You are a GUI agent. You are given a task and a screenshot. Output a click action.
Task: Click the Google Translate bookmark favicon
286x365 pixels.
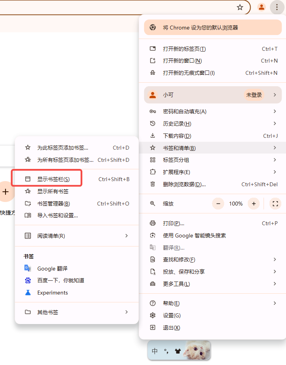click(28, 268)
